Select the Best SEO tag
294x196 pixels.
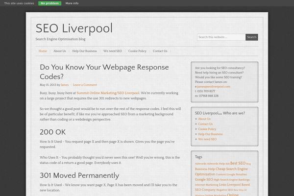(238, 163)
